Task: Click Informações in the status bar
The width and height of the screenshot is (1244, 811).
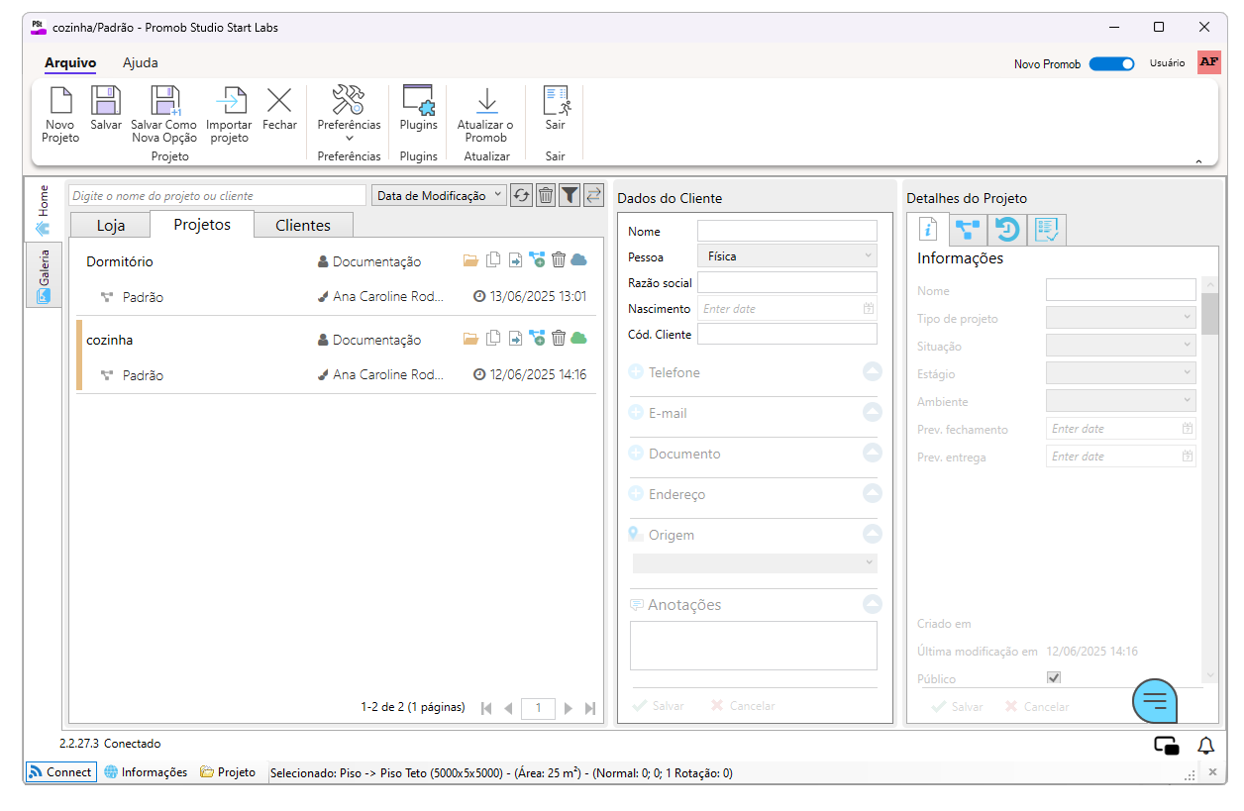Action: [146, 772]
